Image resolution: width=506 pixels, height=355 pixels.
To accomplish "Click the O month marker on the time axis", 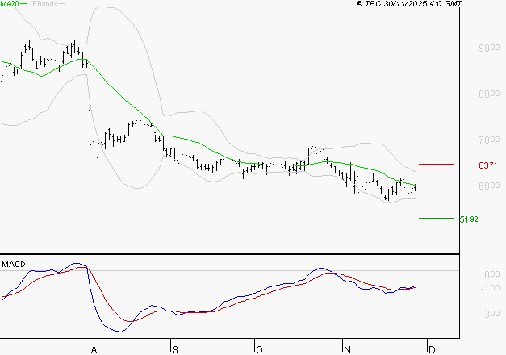I will coord(259,350).
